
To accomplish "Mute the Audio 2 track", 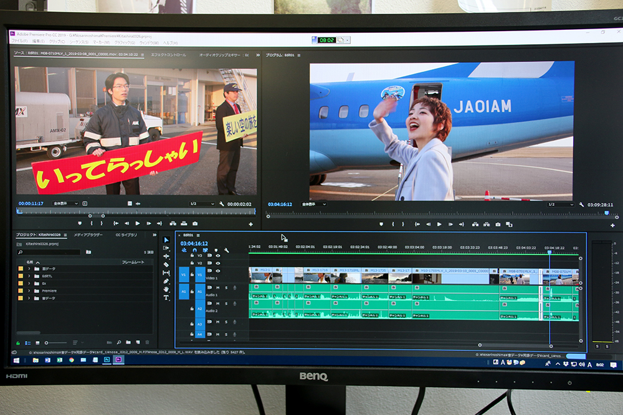I will tap(217, 304).
